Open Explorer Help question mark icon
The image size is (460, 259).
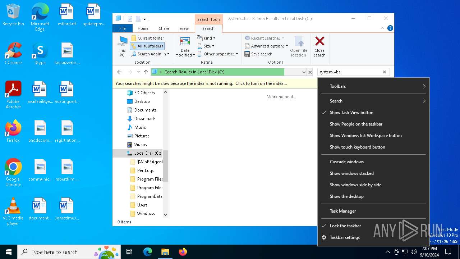click(x=390, y=28)
